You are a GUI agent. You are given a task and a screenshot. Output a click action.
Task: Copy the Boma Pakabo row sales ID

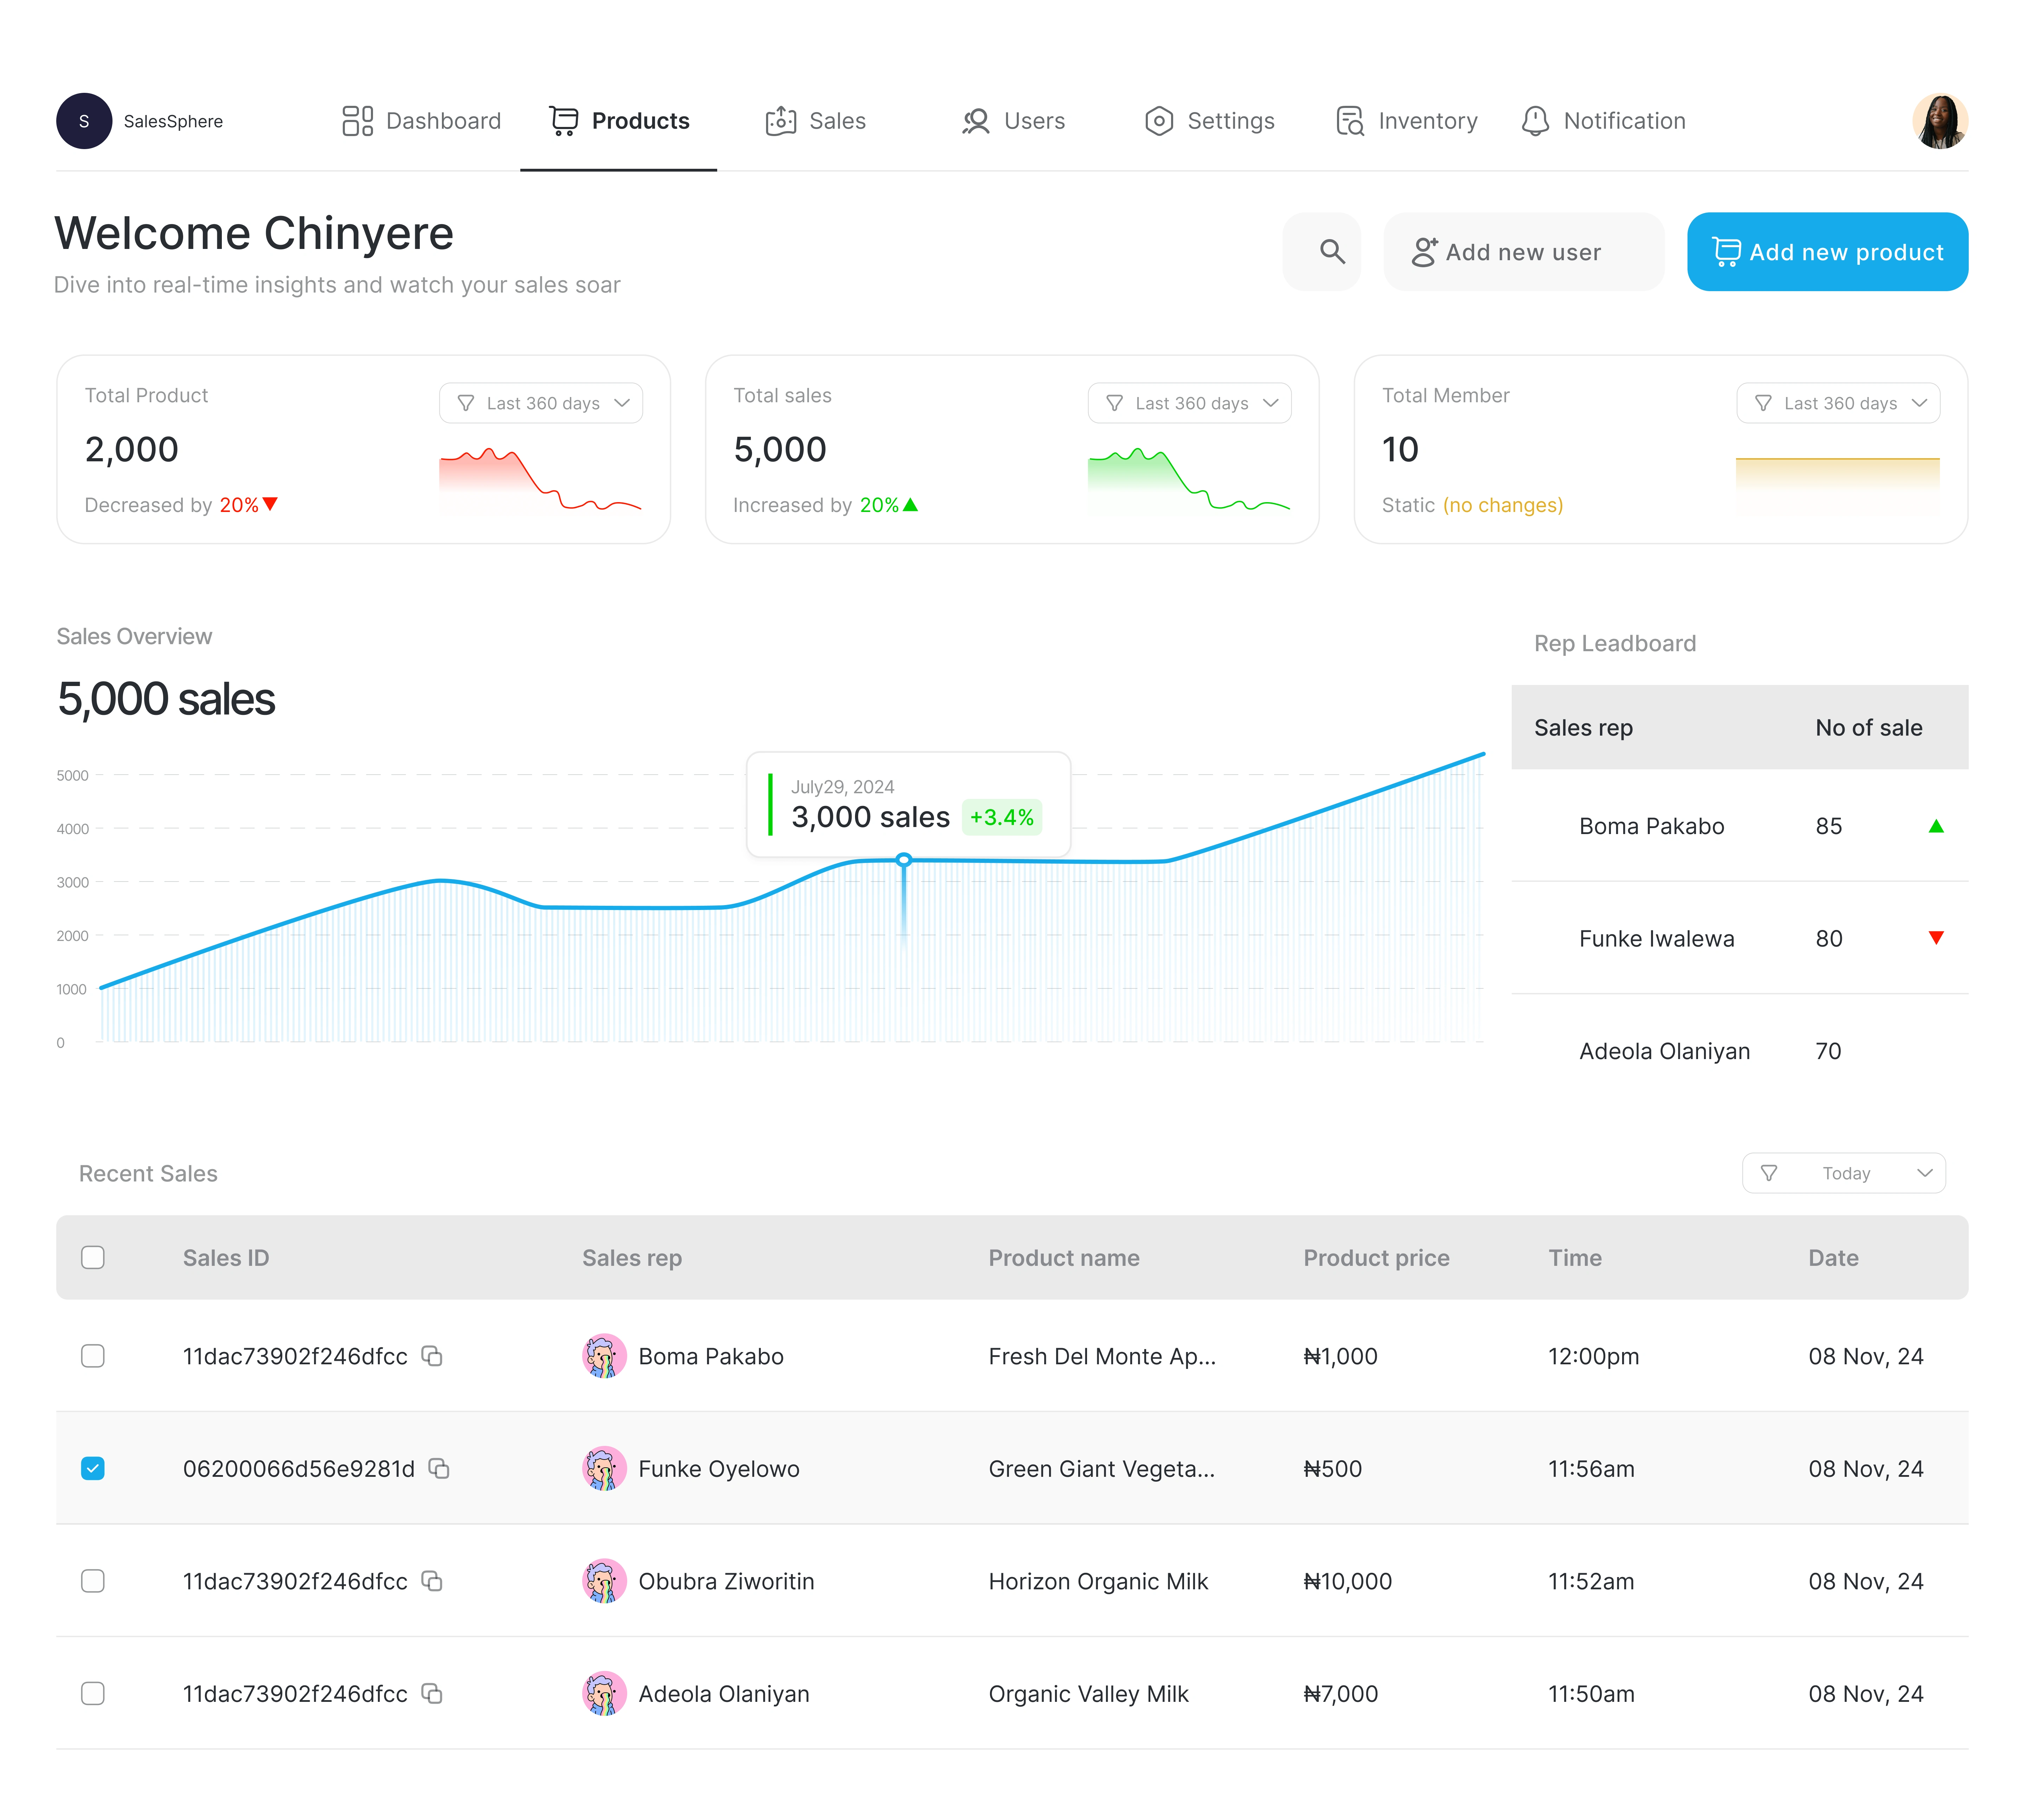point(432,1356)
